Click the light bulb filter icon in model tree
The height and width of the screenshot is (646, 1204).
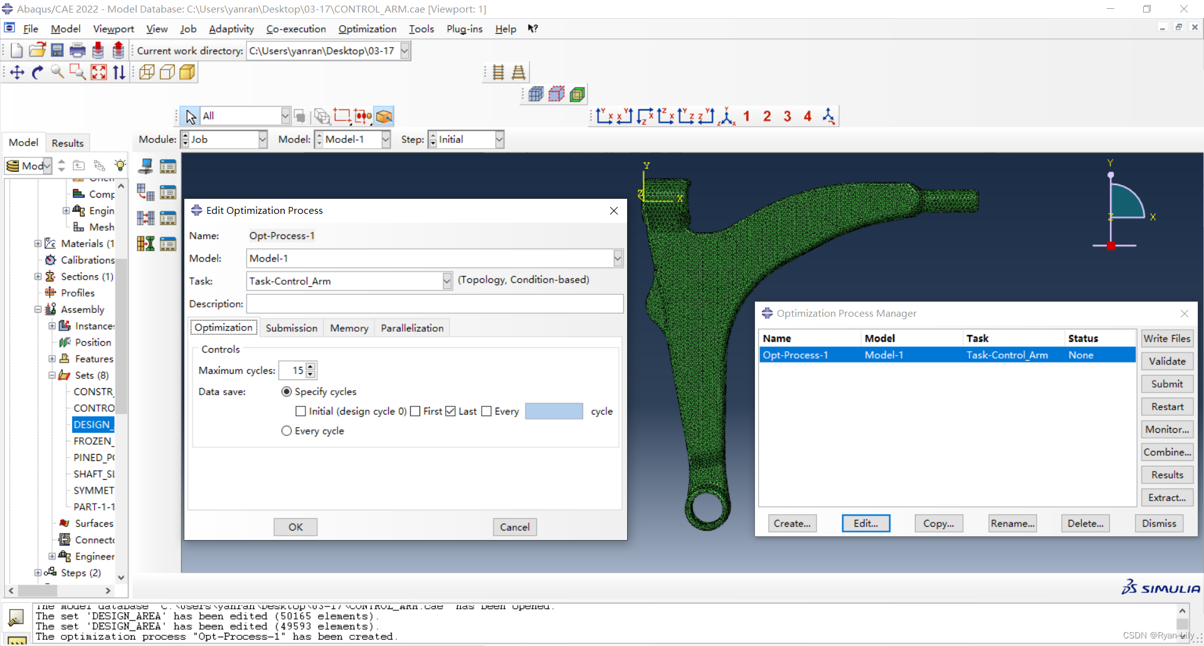tap(120, 166)
